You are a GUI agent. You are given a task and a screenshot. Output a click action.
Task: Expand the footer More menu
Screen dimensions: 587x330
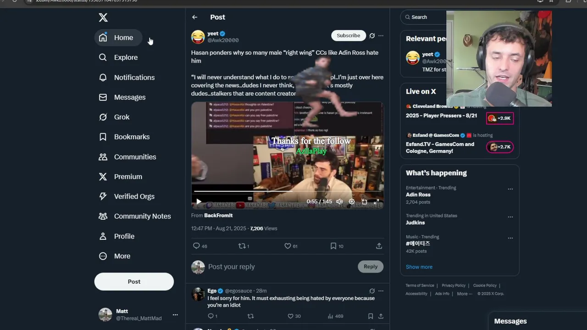pyautogui.click(x=464, y=294)
